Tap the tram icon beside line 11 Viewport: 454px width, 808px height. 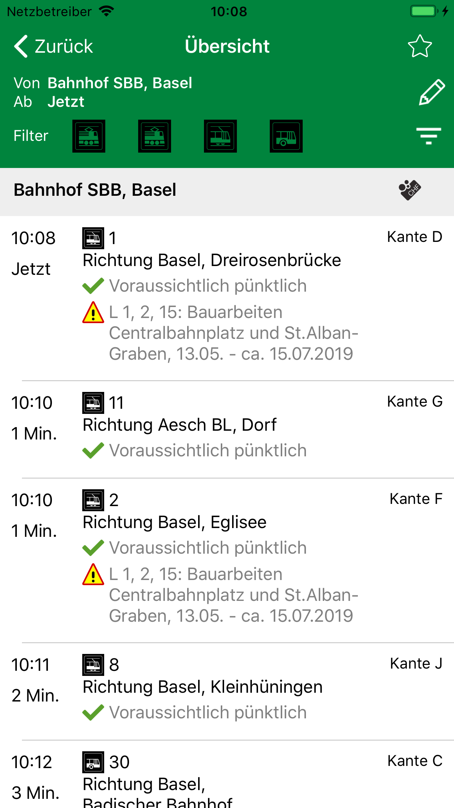click(93, 403)
